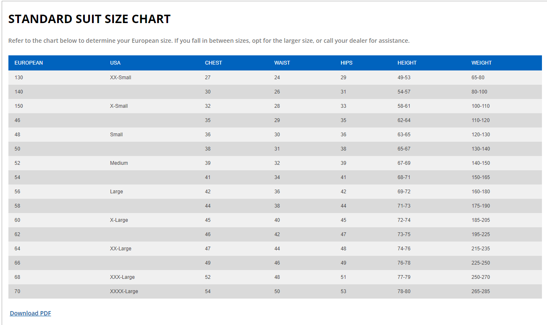The width and height of the screenshot is (547, 325).
Task: Click the 140-150 weight cell
Action: coord(481,163)
